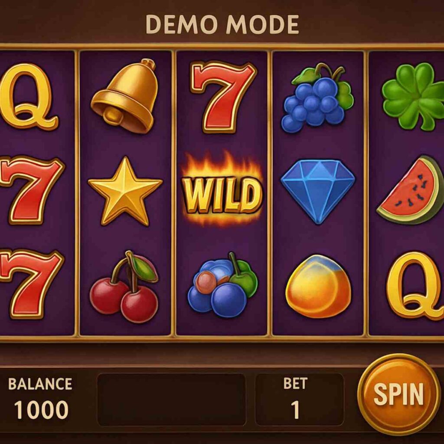Hit the orange SPIN button
The image size is (444, 444).
[399, 395]
